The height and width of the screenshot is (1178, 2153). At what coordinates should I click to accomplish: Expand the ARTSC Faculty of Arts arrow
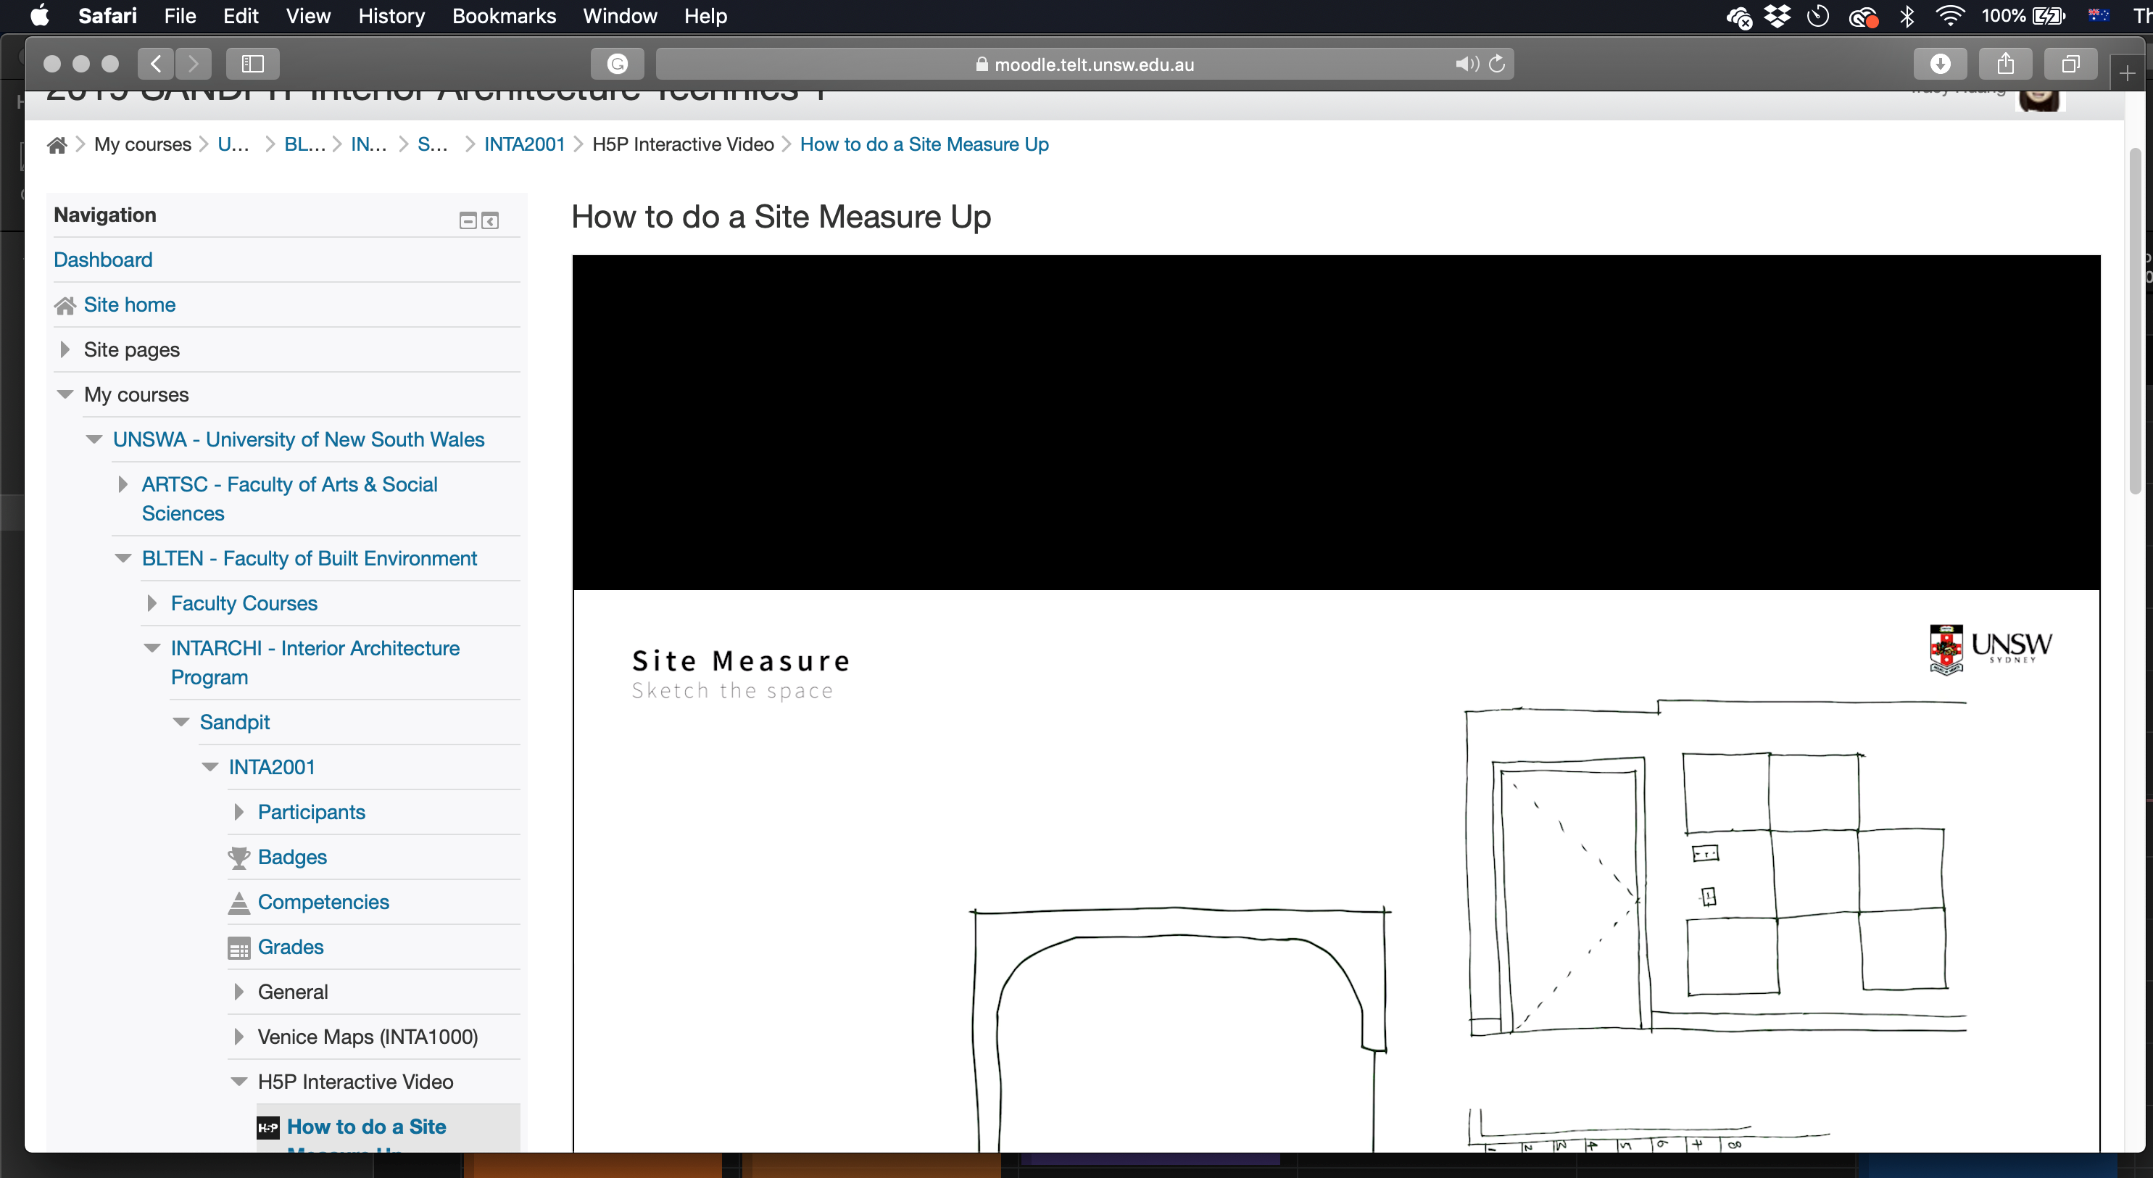coord(123,485)
